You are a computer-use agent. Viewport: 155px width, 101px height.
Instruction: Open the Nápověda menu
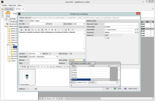tap(12, 5)
